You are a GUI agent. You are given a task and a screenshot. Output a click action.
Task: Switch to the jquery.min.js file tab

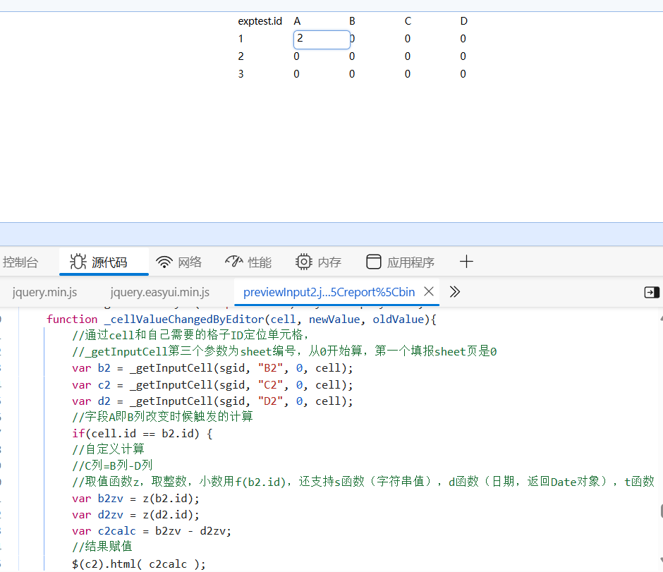[44, 292]
